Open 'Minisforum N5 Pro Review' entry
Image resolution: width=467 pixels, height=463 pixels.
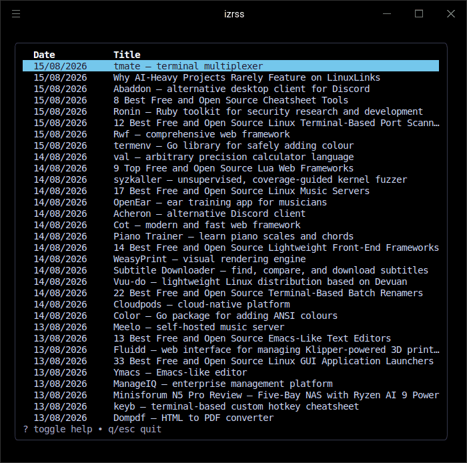coord(231,395)
